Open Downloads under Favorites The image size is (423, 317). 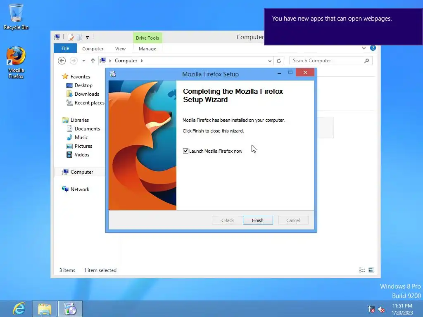click(87, 94)
